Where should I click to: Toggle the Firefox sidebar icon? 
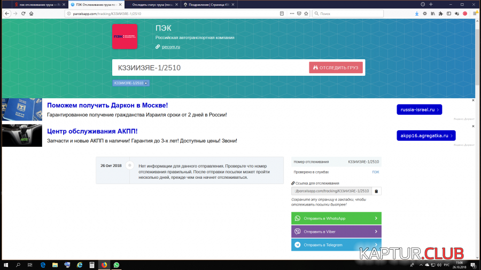pyautogui.click(x=449, y=13)
